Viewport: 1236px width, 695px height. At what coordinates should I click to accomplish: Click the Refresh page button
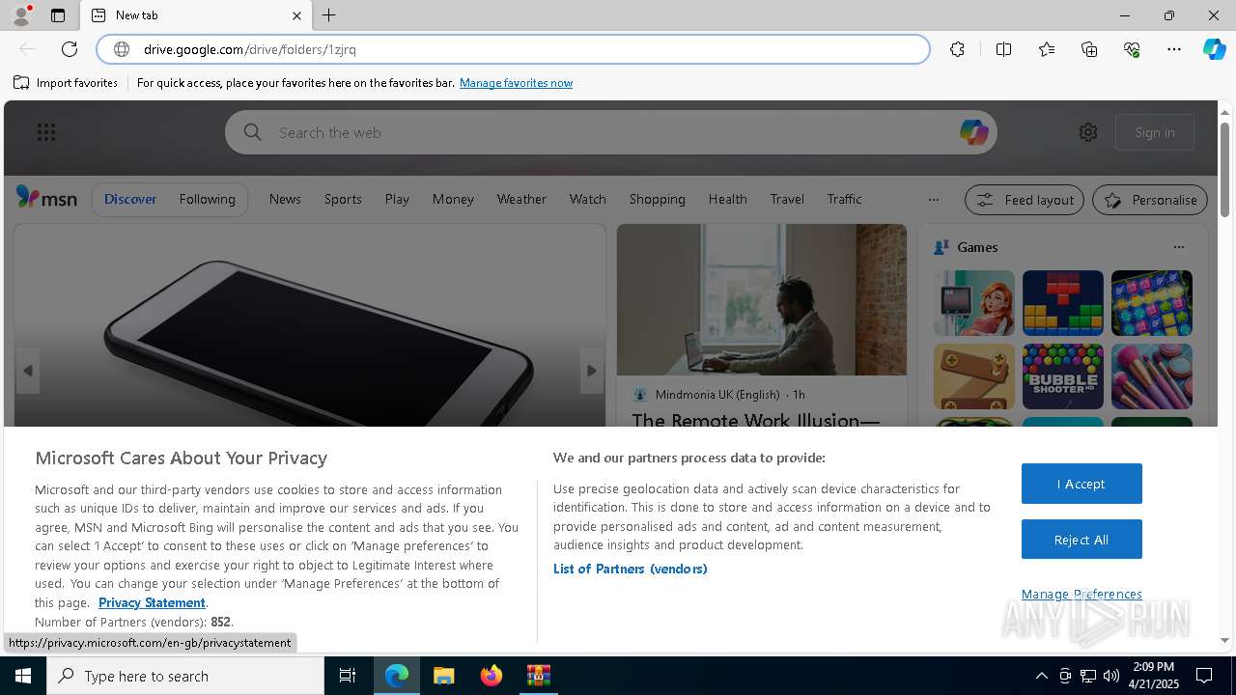(x=70, y=49)
